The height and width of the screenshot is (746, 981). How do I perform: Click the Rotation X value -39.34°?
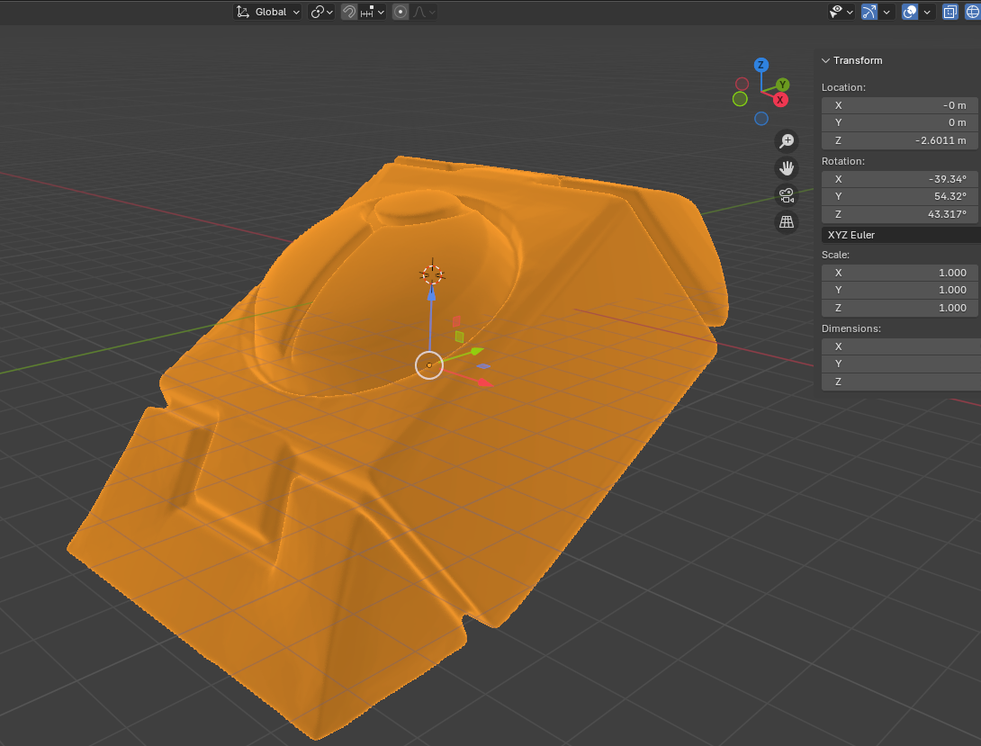click(x=947, y=179)
